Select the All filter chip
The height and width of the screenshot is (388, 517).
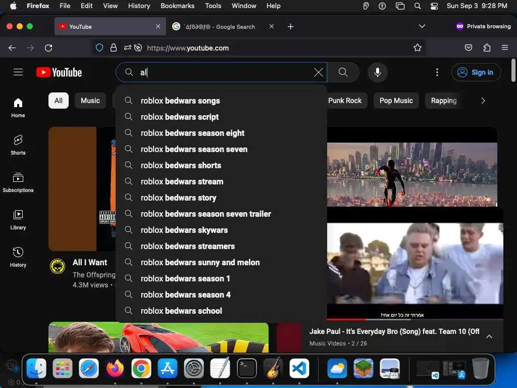(59, 101)
